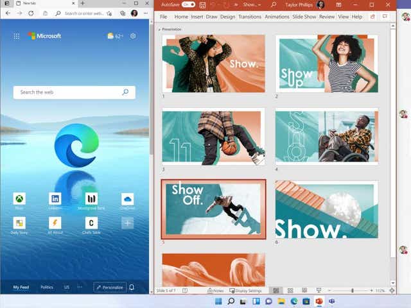Select slide 1 thumbnail with Show.

tap(213, 64)
